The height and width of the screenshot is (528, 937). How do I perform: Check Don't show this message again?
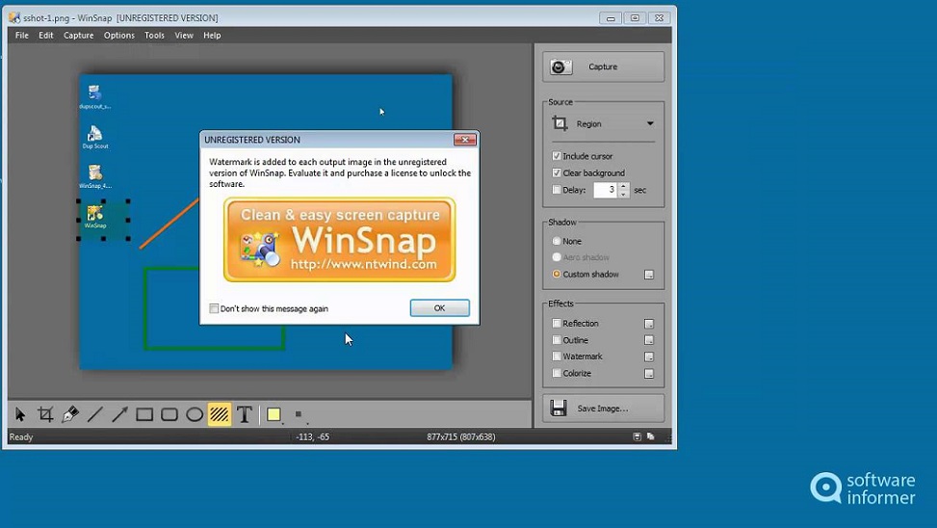tap(214, 308)
